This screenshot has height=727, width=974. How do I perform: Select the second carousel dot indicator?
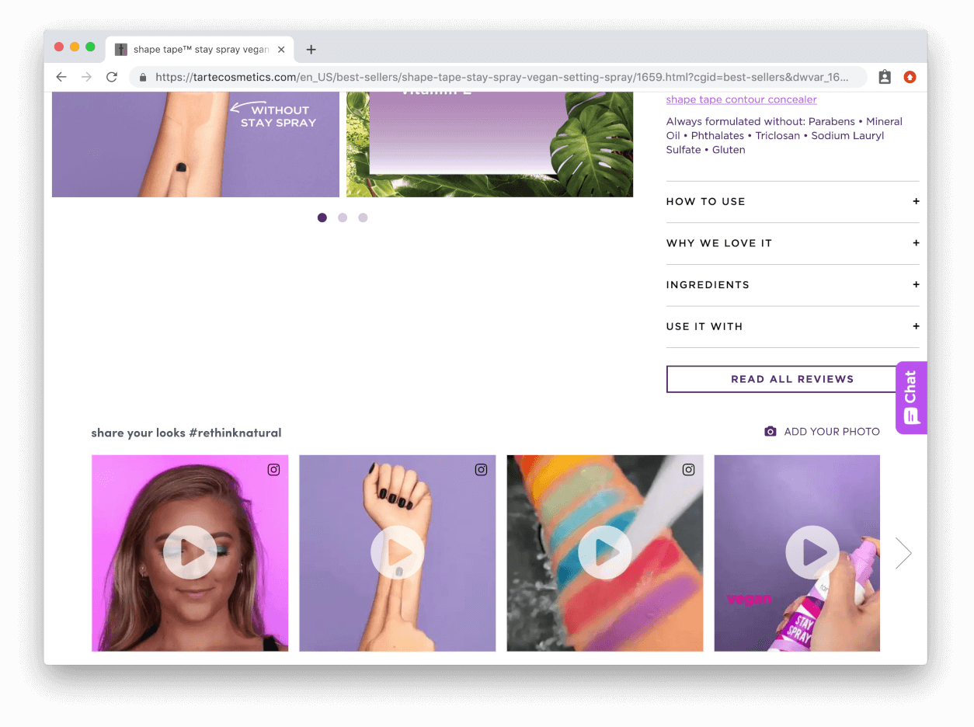tap(343, 217)
